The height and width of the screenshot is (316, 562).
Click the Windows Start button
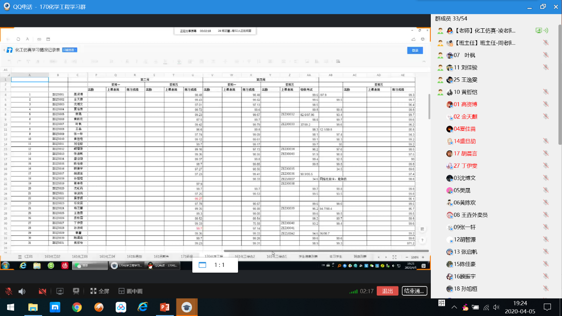pyautogui.click(x=11, y=307)
